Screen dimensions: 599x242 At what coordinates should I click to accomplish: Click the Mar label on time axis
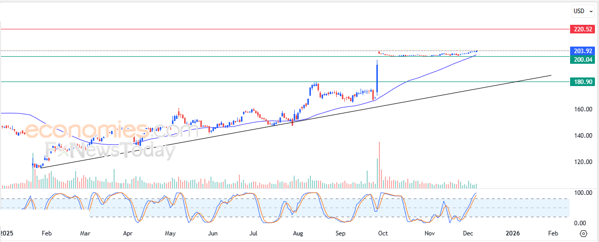pos(86,233)
